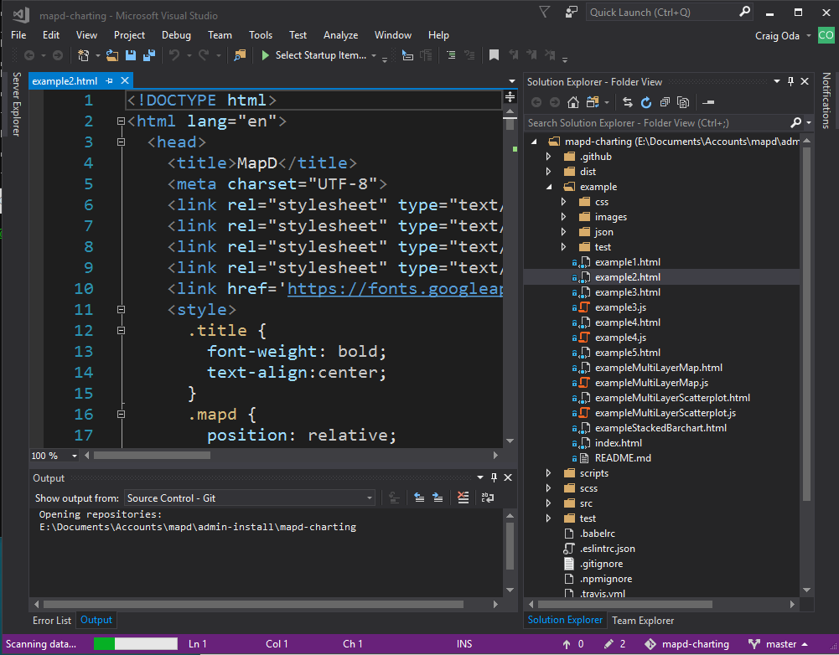This screenshot has height=655, width=839.
Task: Collapse the example folder
Action: 549,187
